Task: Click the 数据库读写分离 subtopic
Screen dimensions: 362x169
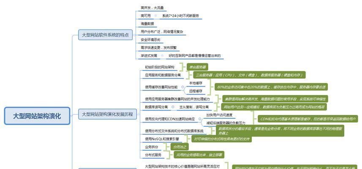Action: pos(156,107)
